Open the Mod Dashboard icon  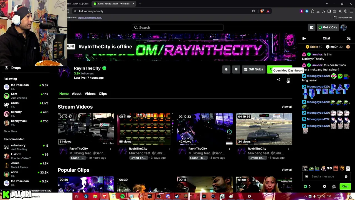coord(288,80)
